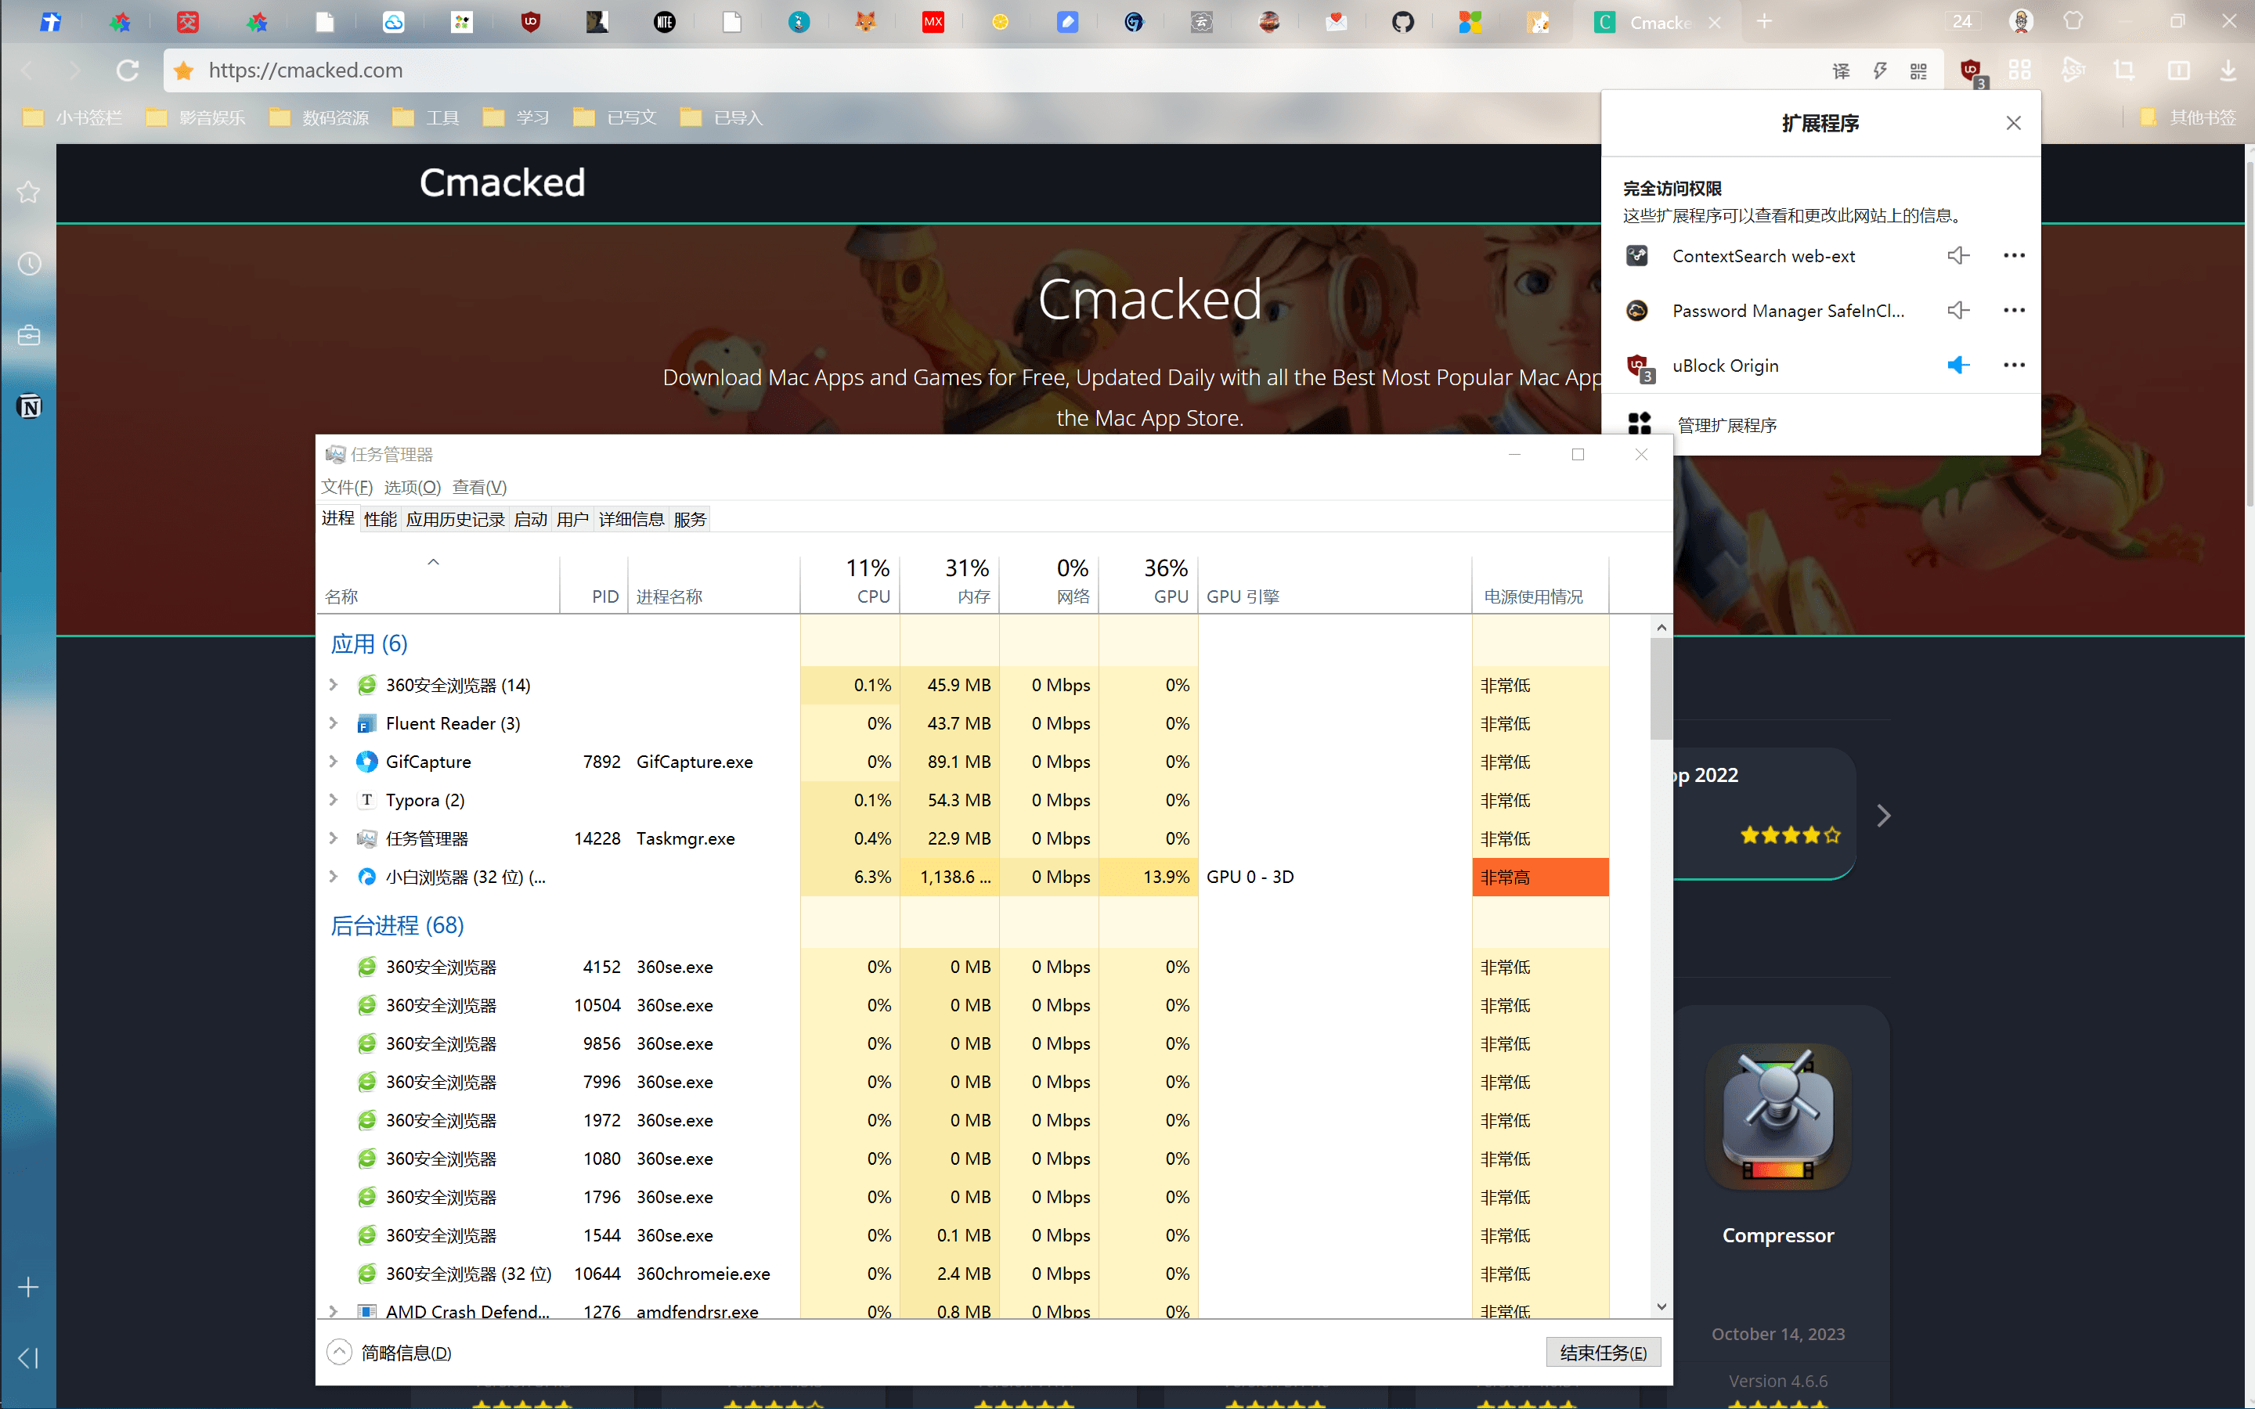Open 影音娱乐 bookmarks folder
Image resolution: width=2255 pixels, height=1409 pixels.
click(196, 117)
